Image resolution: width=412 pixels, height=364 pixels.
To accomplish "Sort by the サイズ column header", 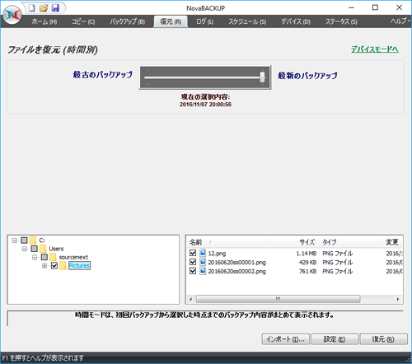I will pos(293,242).
